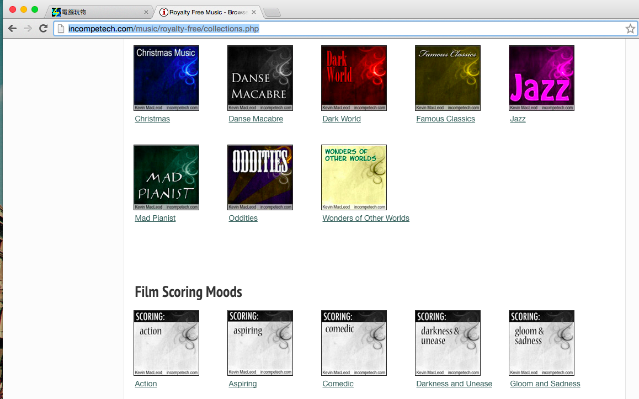This screenshot has width=639, height=399.
Task: Click the Film Scoring Moods heading
Action: point(188,292)
